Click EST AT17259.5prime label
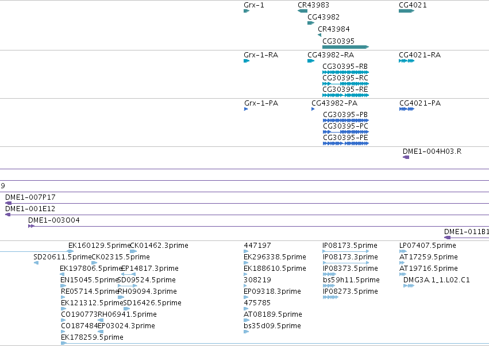This screenshot has height=346, width=489. (x=429, y=257)
